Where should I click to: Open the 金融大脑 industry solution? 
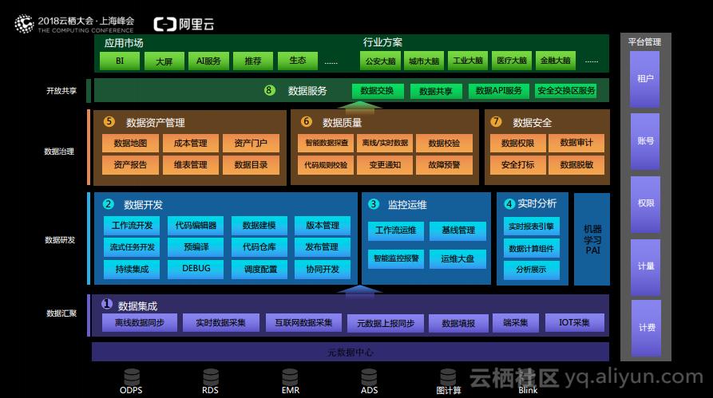(555, 61)
